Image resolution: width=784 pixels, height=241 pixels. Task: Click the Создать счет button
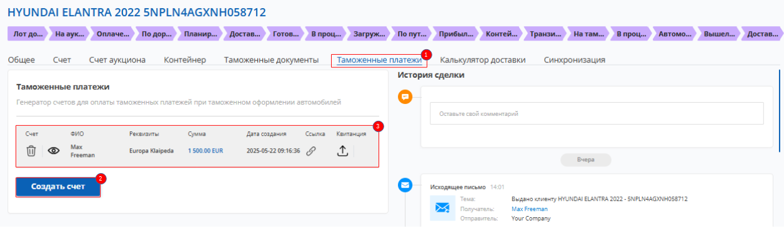coord(58,187)
